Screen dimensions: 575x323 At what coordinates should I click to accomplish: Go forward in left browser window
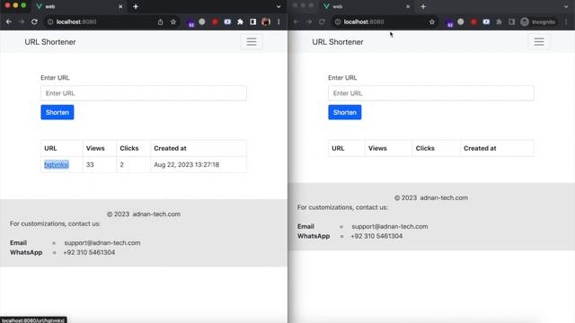click(x=22, y=22)
